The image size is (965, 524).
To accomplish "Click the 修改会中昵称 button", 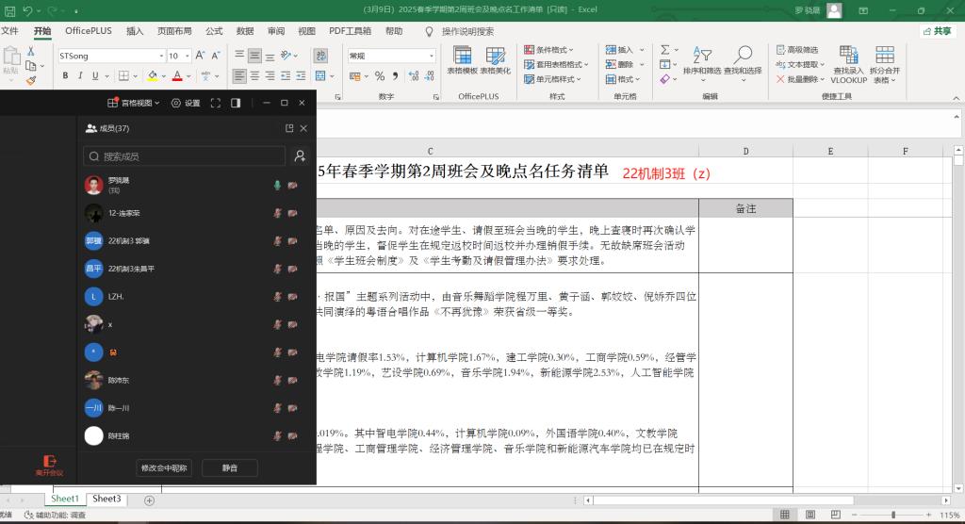I will point(164,467).
